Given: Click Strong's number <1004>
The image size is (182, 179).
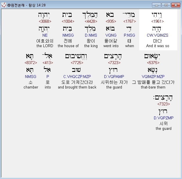Looking at the screenshot, I should (x=68, y=21).
